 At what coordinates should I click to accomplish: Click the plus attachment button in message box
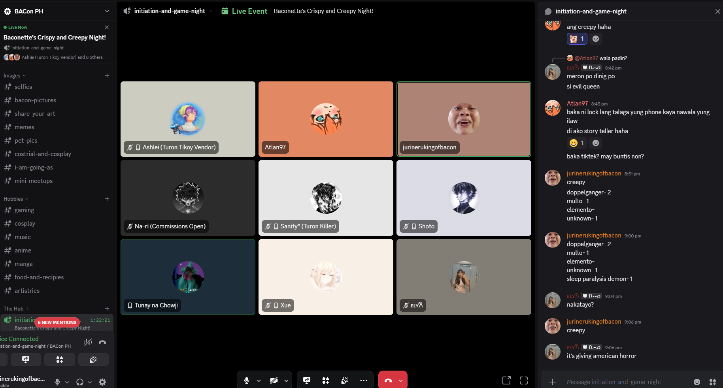pyautogui.click(x=553, y=382)
